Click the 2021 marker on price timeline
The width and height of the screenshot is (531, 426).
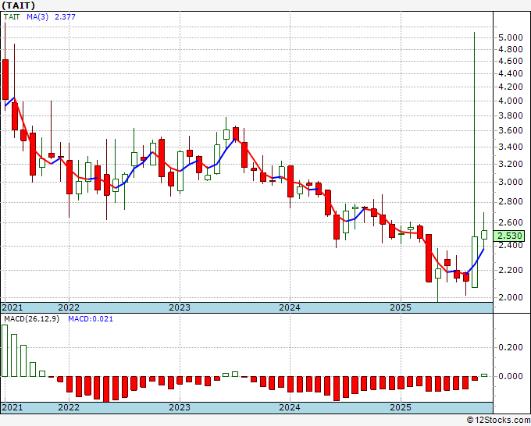click(x=12, y=307)
